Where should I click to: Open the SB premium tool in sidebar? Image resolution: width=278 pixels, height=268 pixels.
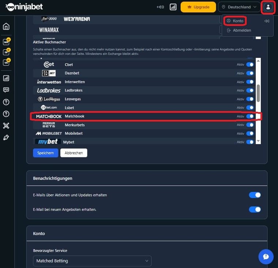point(7,52)
